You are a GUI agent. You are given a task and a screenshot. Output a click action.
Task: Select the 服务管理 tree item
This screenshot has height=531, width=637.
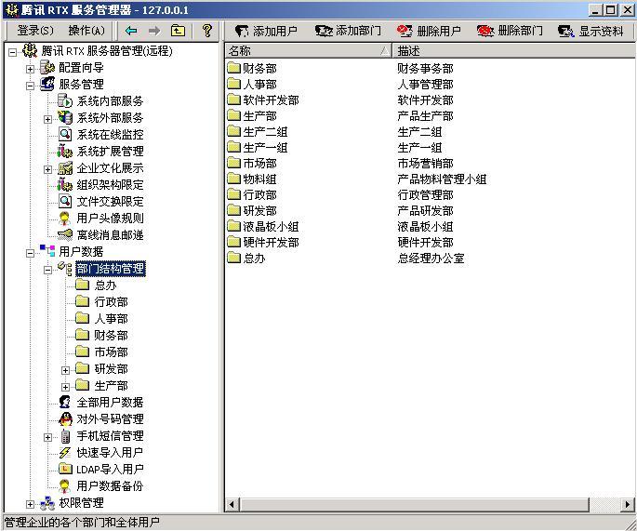coord(81,84)
